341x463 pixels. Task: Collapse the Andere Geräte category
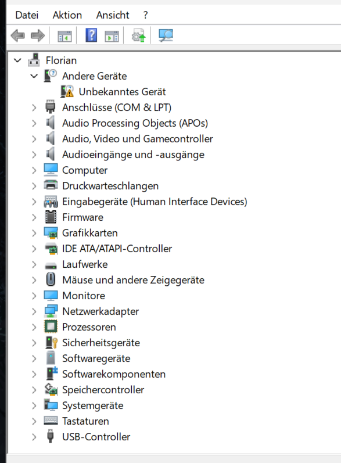[x=34, y=76]
